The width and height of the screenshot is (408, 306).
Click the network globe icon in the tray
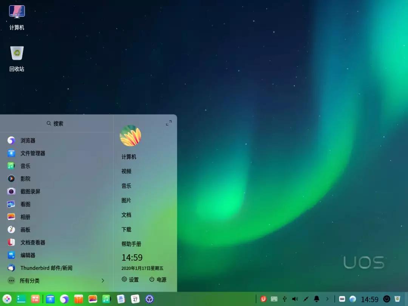pos(352,298)
